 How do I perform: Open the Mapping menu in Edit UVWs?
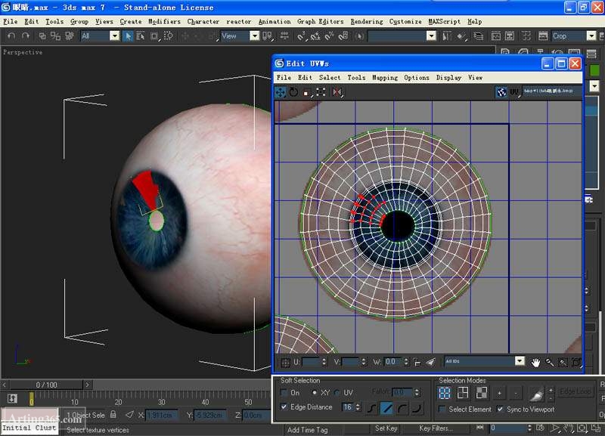(385, 78)
